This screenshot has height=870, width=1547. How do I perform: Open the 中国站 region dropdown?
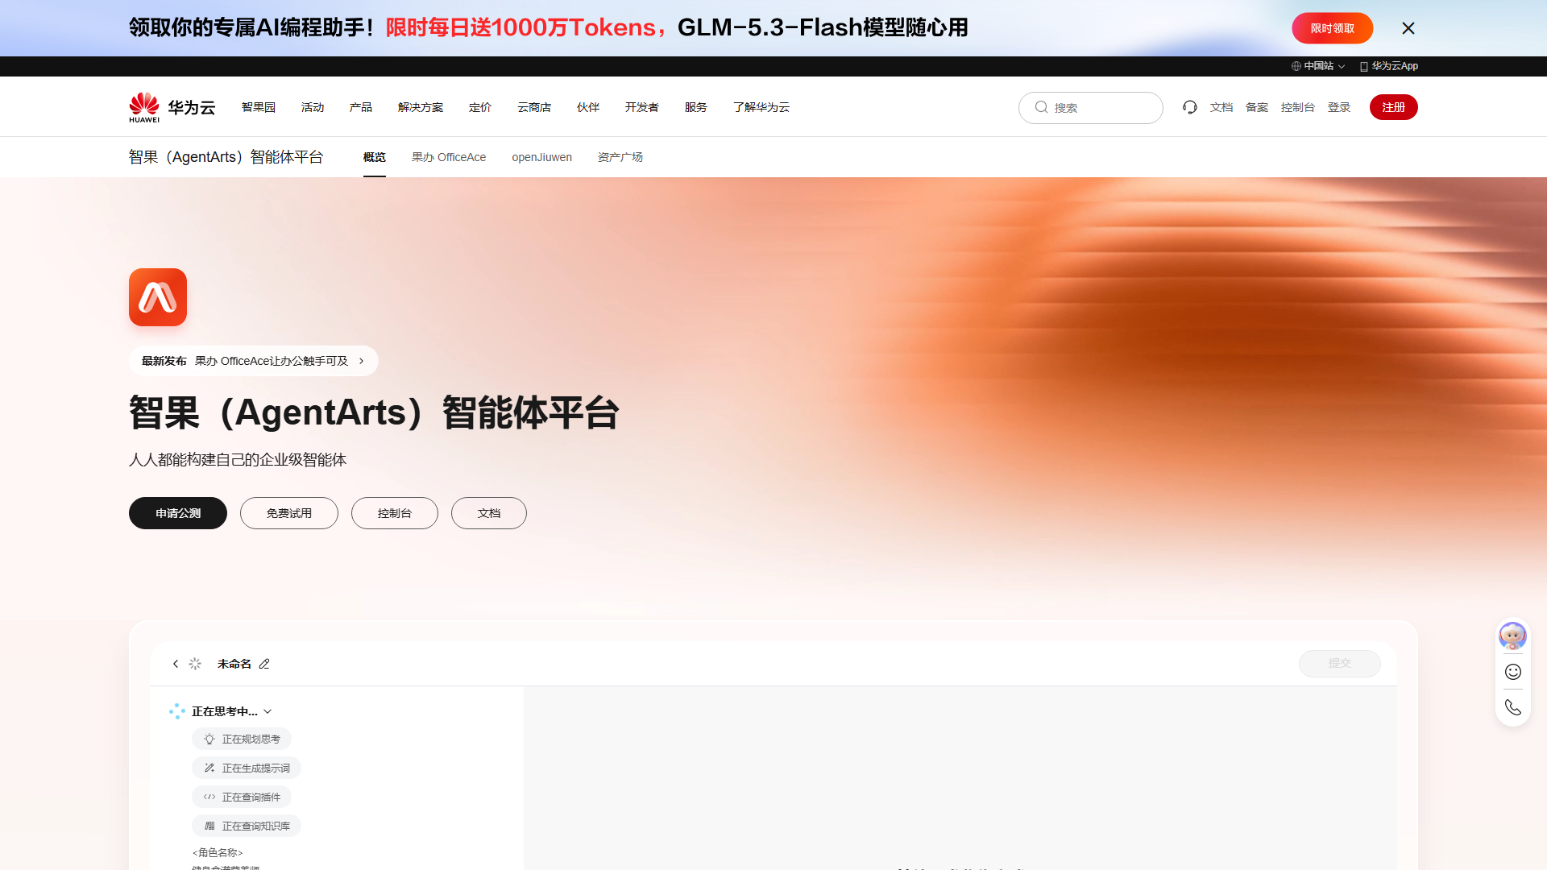(x=1318, y=66)
